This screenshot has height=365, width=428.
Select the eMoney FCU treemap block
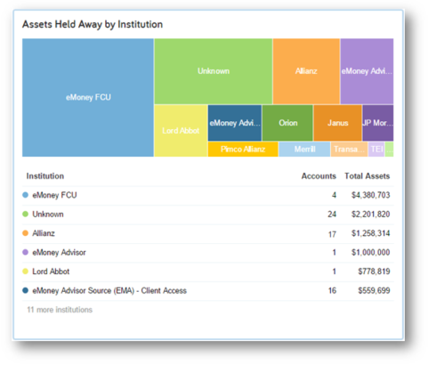pos(88,97)
